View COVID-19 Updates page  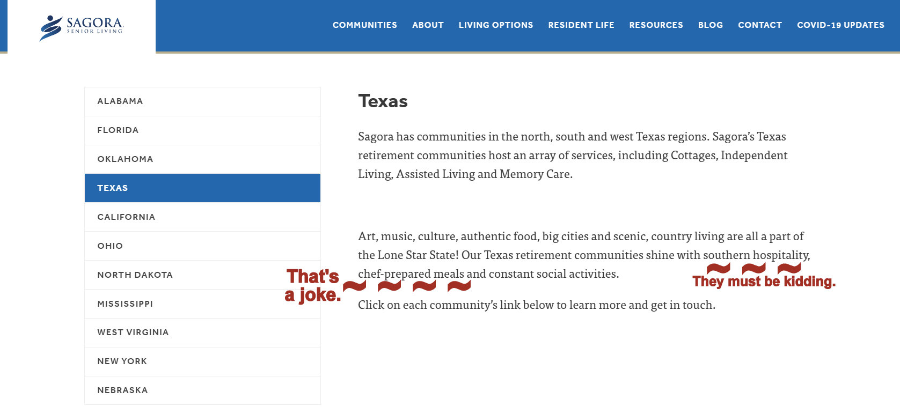[x=840, y=25]
